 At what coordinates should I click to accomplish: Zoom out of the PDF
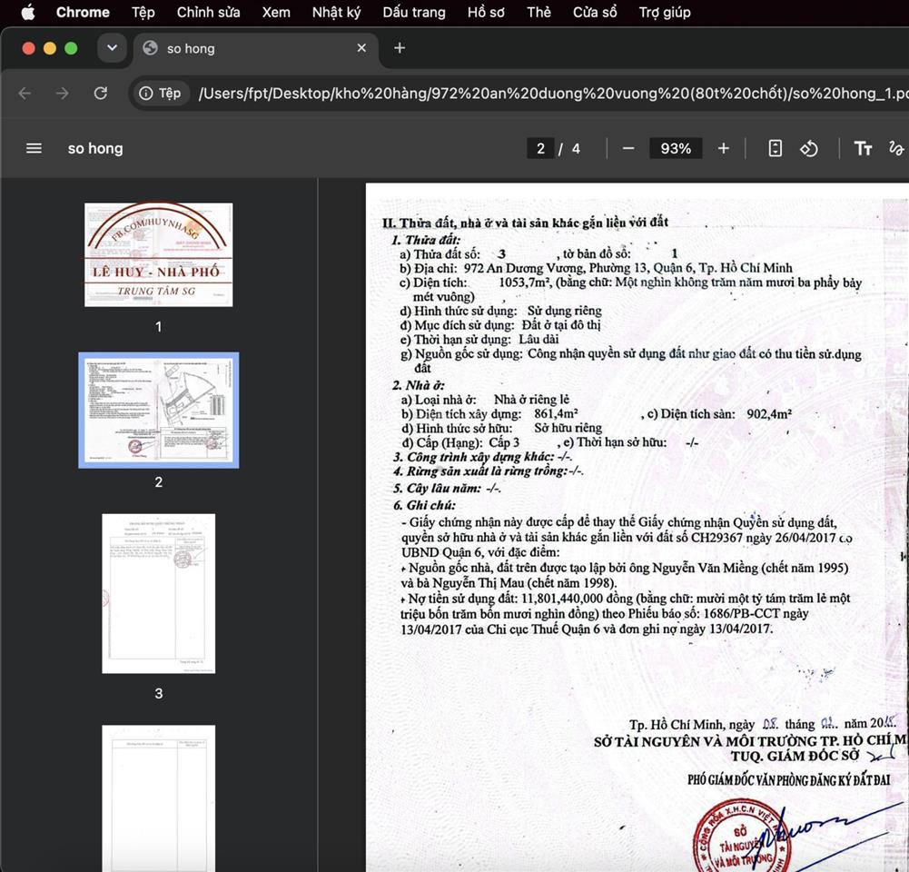(628, 148)
